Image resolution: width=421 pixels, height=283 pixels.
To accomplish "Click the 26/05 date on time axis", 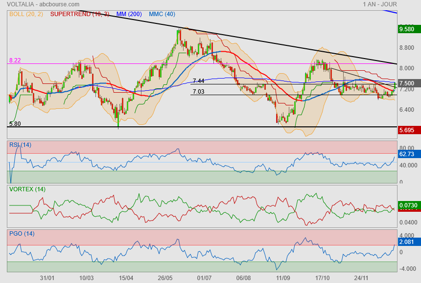I will click(x=165, y=278).
